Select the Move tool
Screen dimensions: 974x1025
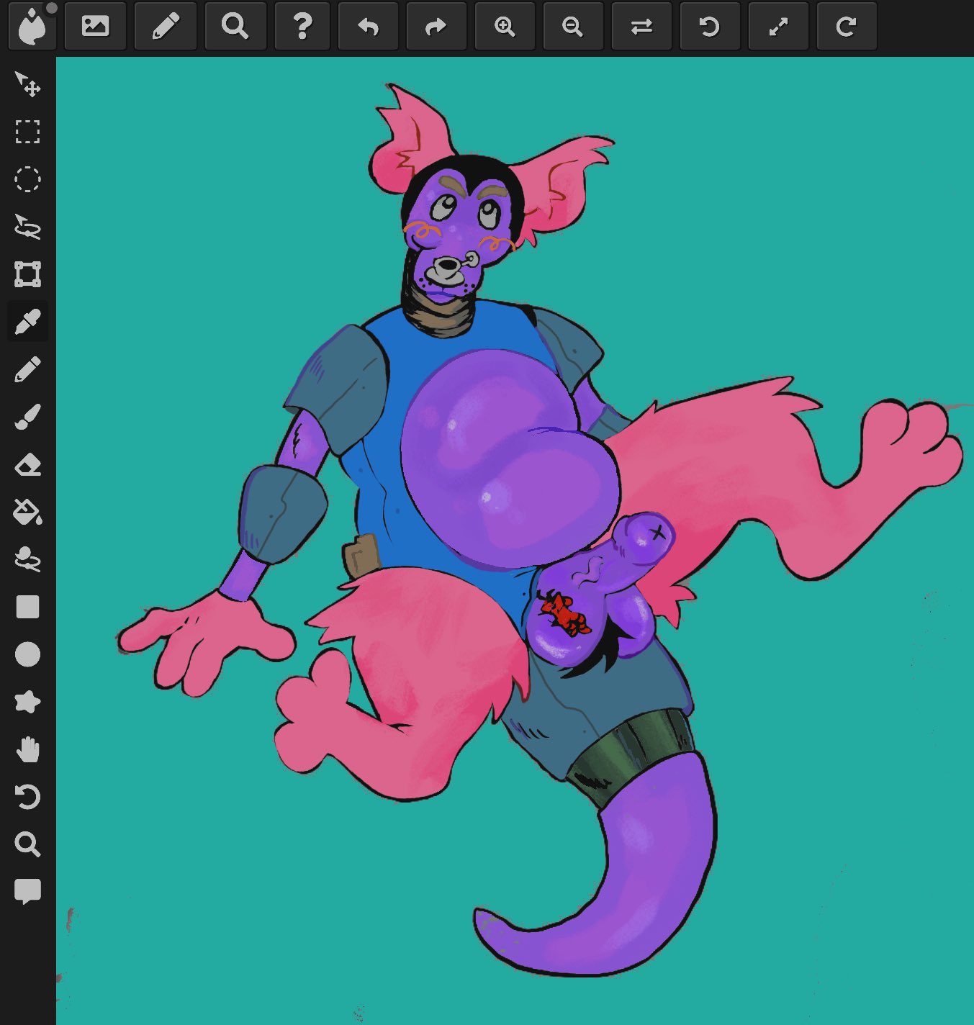pyautogui.click(x=27, y=84)
